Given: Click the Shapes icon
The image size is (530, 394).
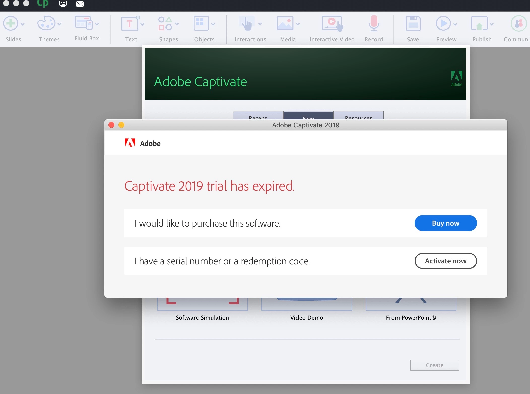Looking at the screenshot, I should coord(165,24).
